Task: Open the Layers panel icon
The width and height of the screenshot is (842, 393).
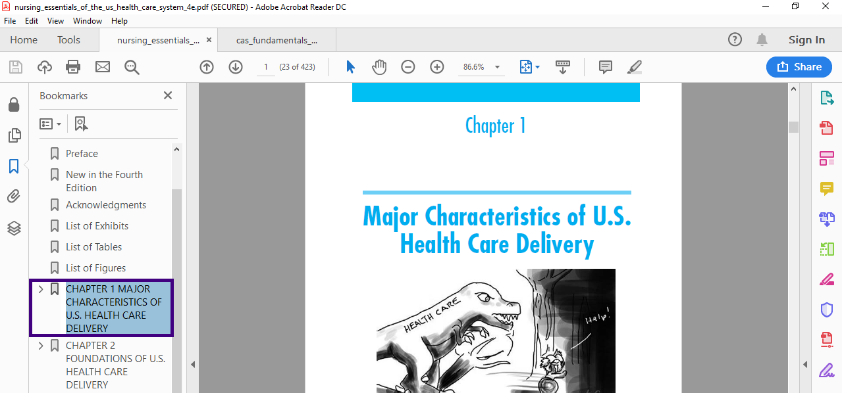Action: click(14, 228)
